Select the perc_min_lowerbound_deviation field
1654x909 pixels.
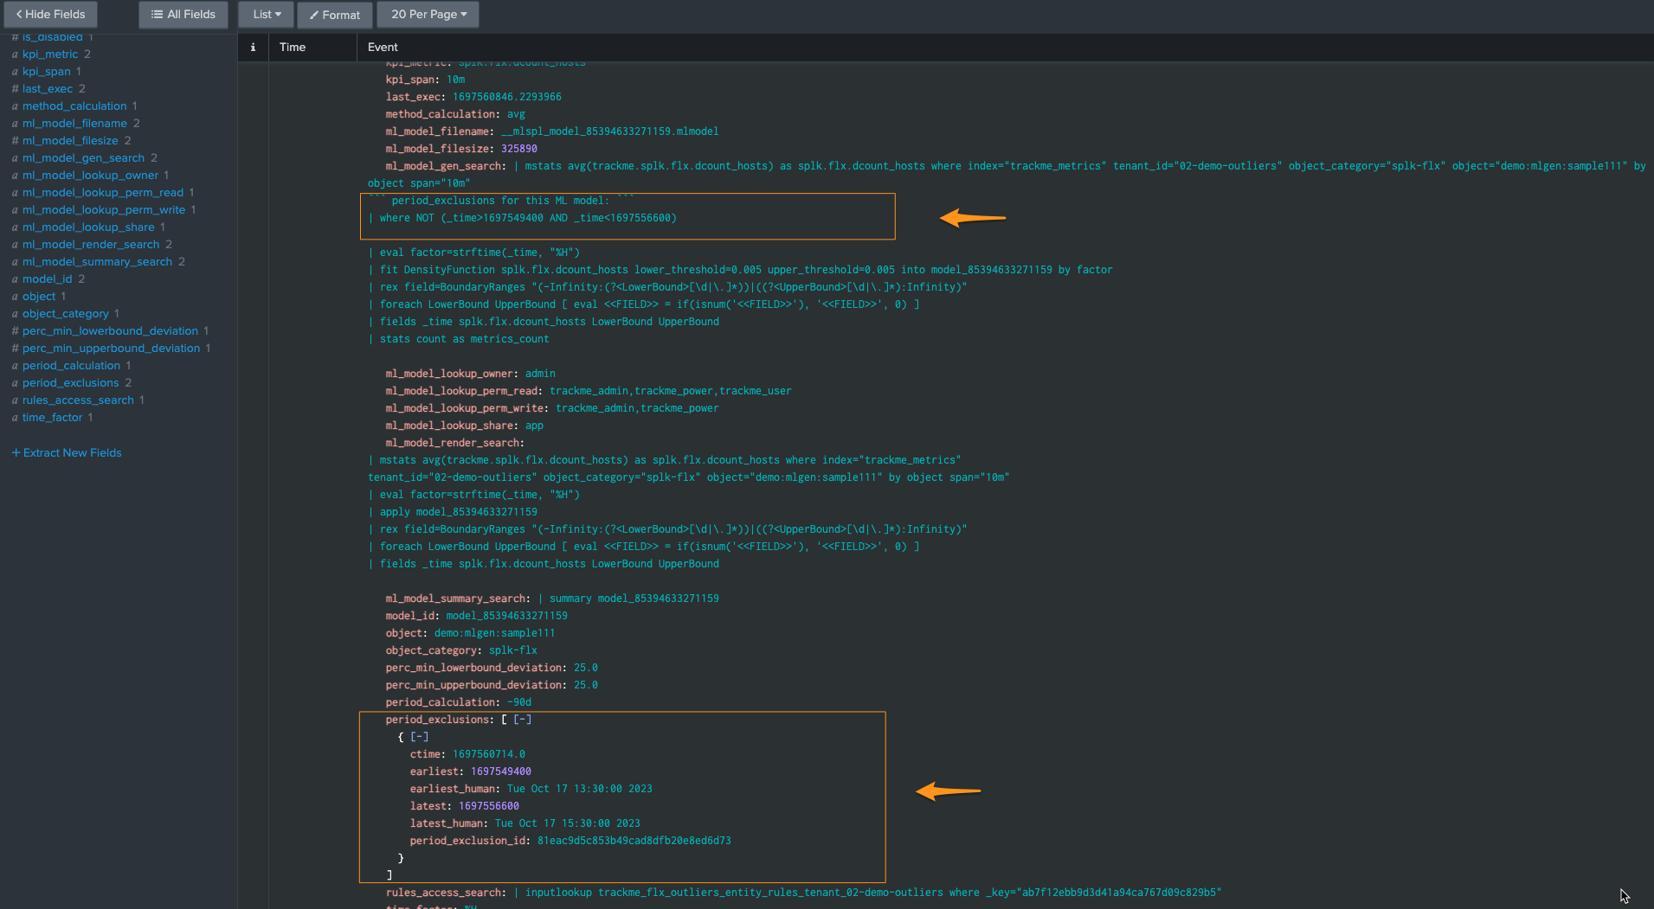click(110, 330)
